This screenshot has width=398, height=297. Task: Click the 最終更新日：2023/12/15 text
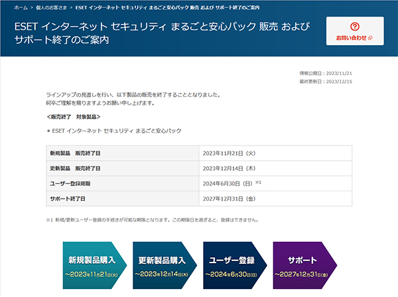pyautogui.click(x=326, y=81)
